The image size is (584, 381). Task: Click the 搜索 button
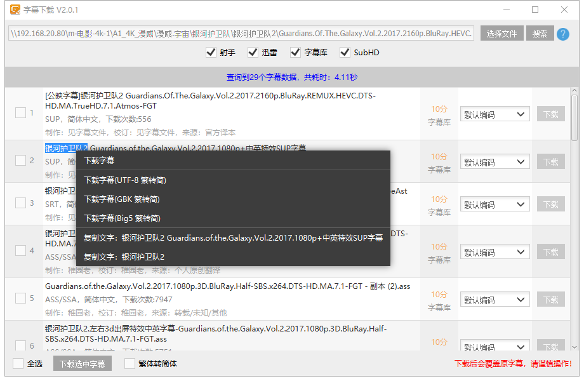click(540, 34)
